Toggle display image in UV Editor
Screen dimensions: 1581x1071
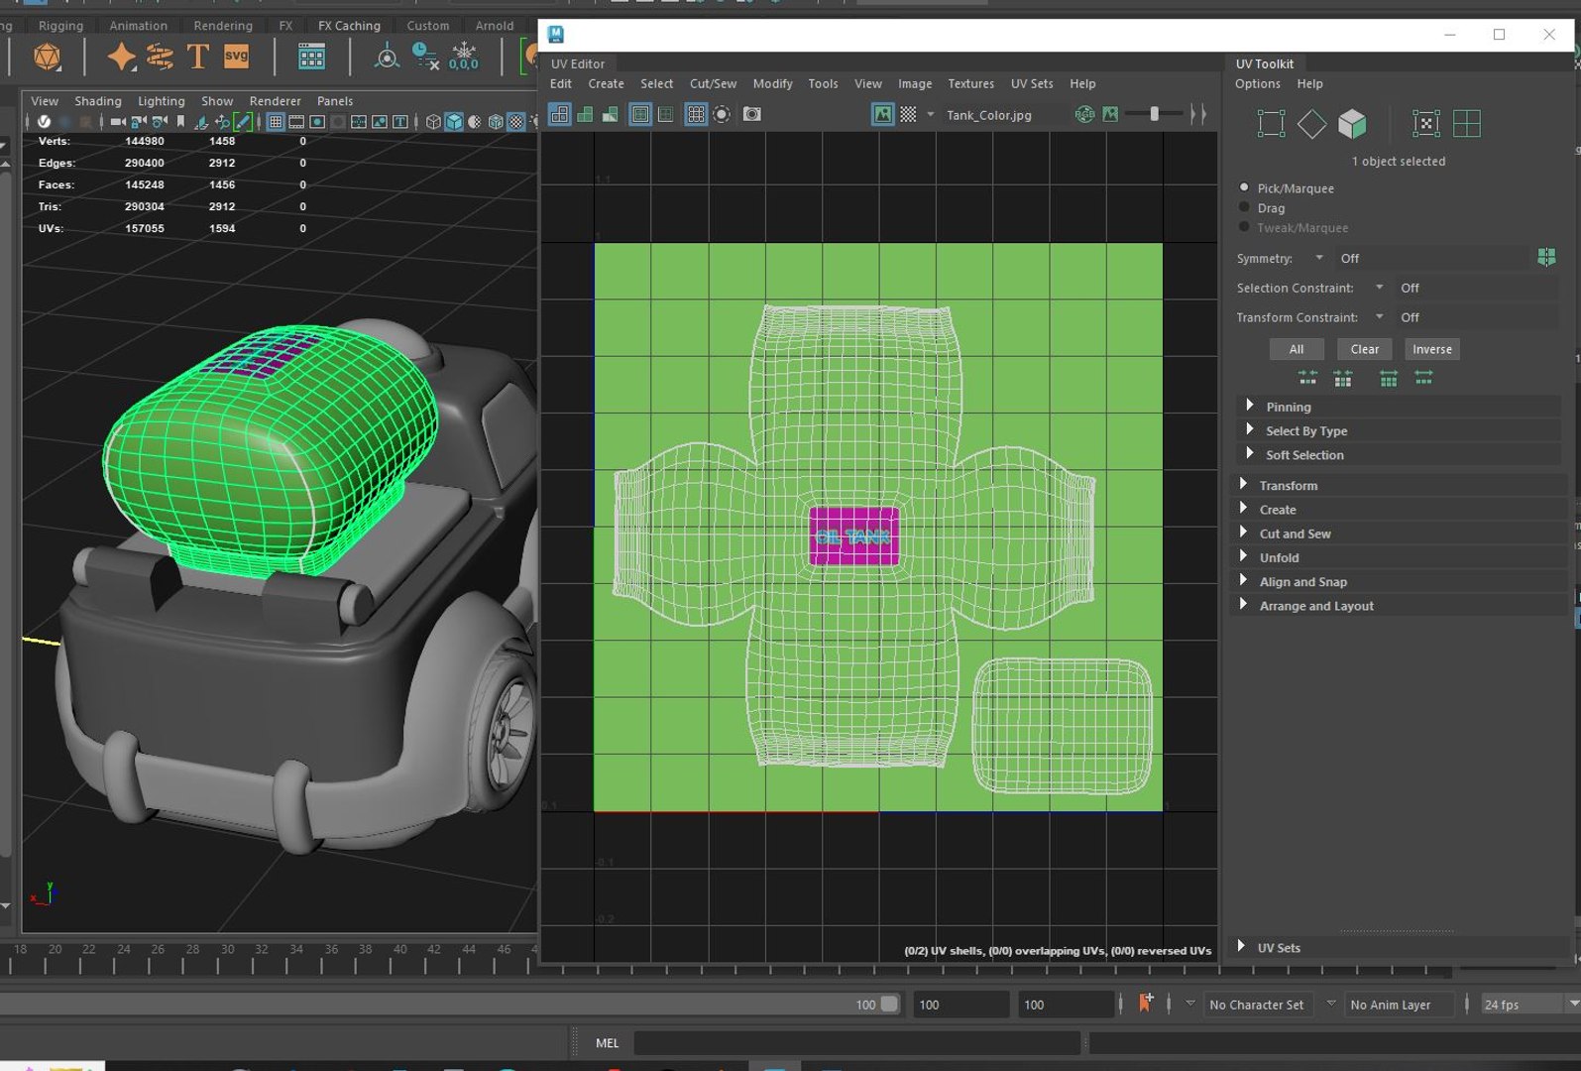pos(882,114)
